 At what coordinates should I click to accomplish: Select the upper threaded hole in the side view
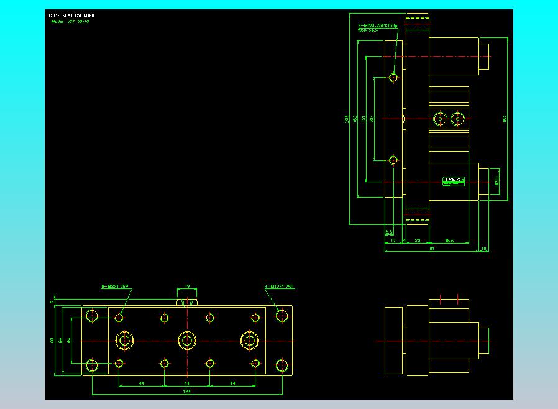(393, 78)
